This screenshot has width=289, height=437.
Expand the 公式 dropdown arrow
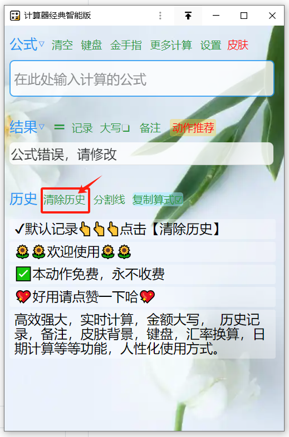click(x=41, y=44)
